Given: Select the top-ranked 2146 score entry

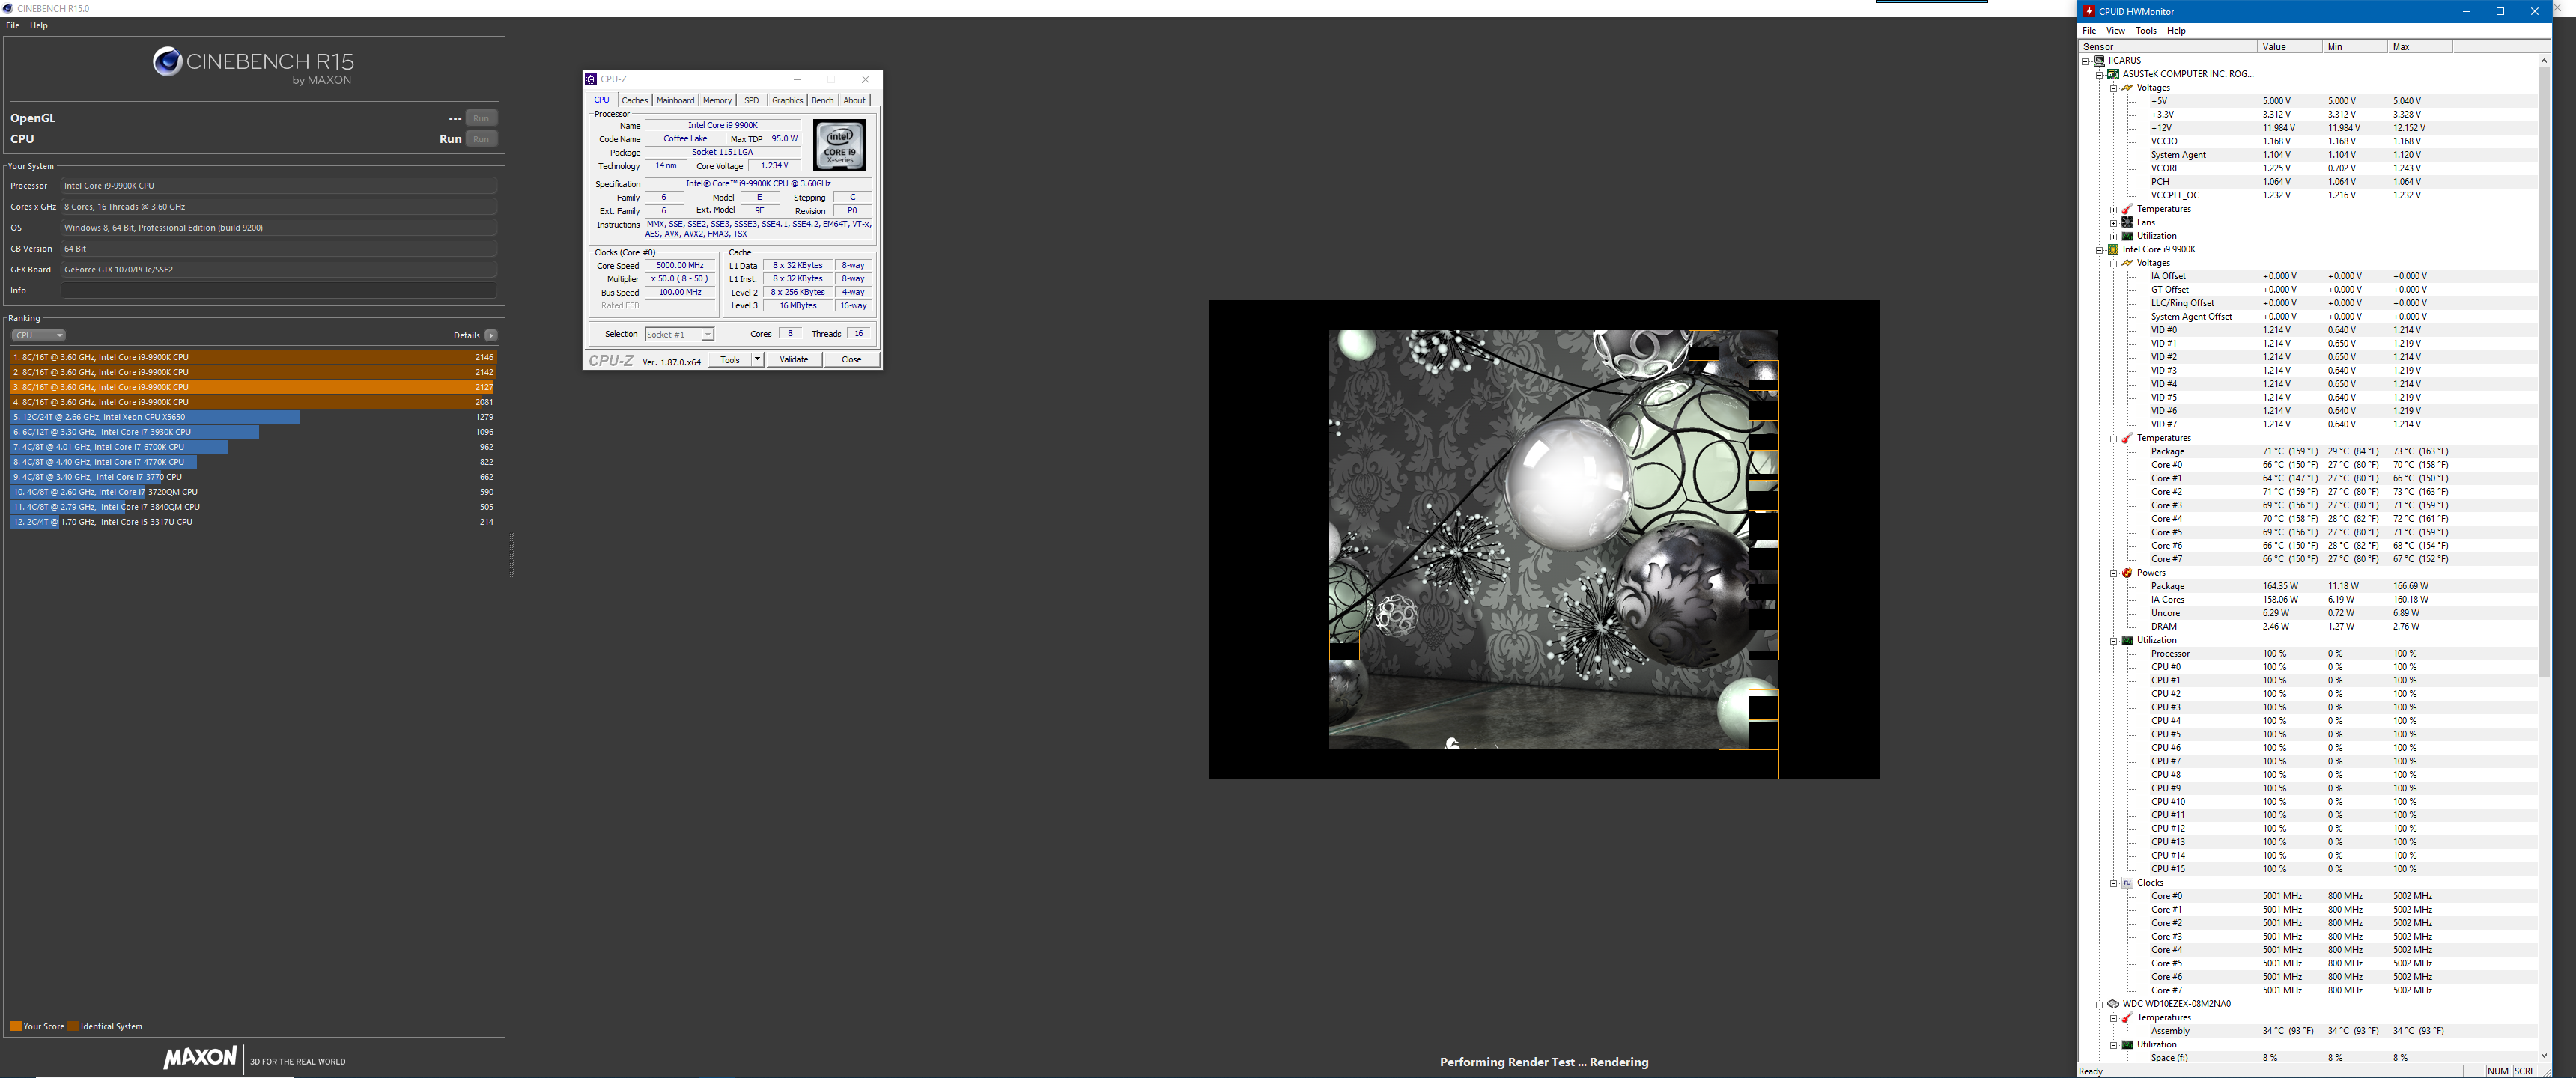Looking at the screenshot, I should pos(250,357).
